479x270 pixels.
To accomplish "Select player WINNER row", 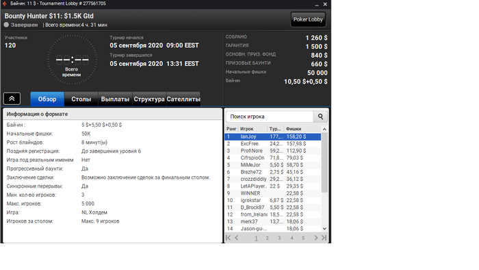I will click(273, 193).
